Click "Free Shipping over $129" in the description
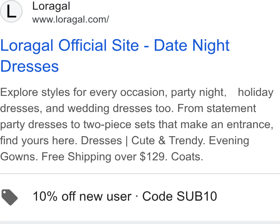This screenshot has width=280, height=224. [x=103, y=157]
